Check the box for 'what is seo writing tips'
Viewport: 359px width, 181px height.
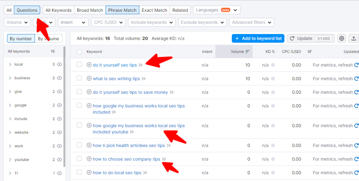point(79,78)
